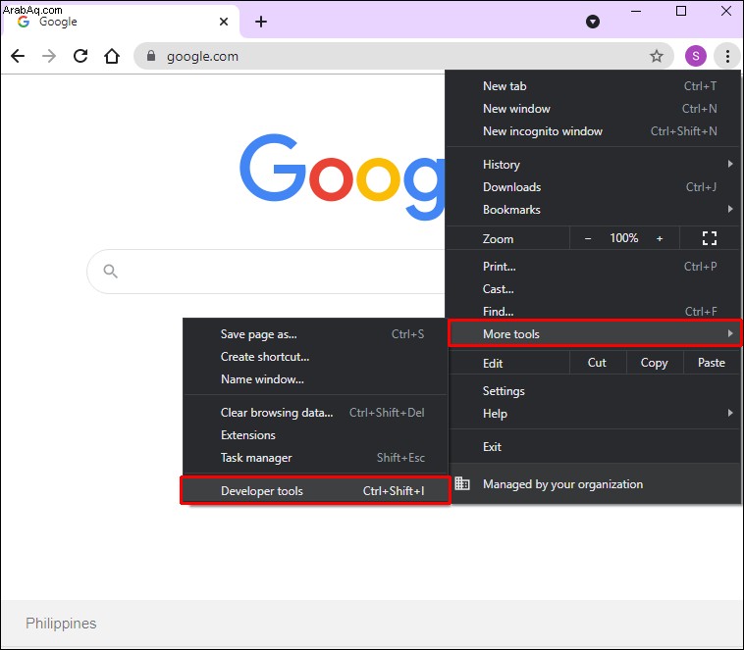744x650 pixels.
Task: Open Downloads from the menu
Action: [595, 187]
